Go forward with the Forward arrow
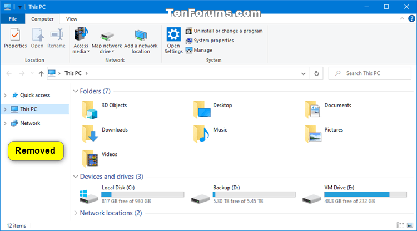417x231 pixels. tap(22, 73)
